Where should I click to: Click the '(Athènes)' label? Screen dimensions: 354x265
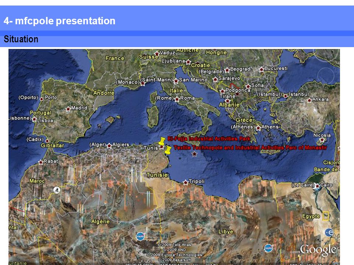tap(243, 127)
